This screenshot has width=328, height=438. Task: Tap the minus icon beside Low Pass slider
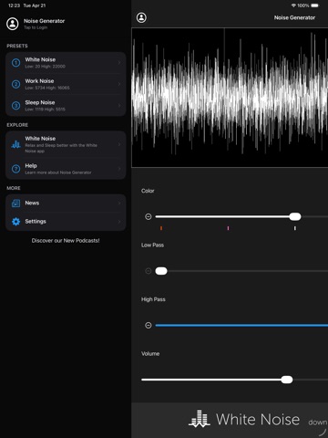[x=149, y=271]
